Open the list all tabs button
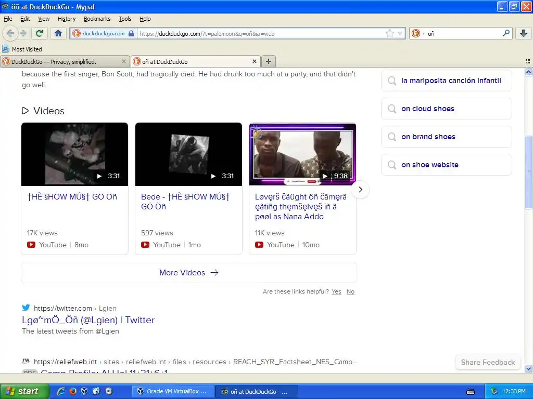 528,61
